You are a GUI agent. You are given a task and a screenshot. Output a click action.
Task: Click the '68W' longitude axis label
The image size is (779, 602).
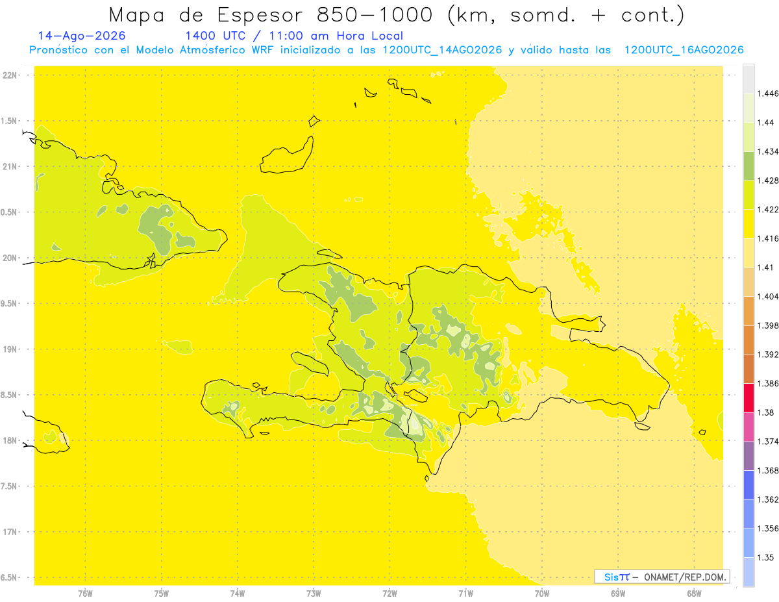(694, 594)
